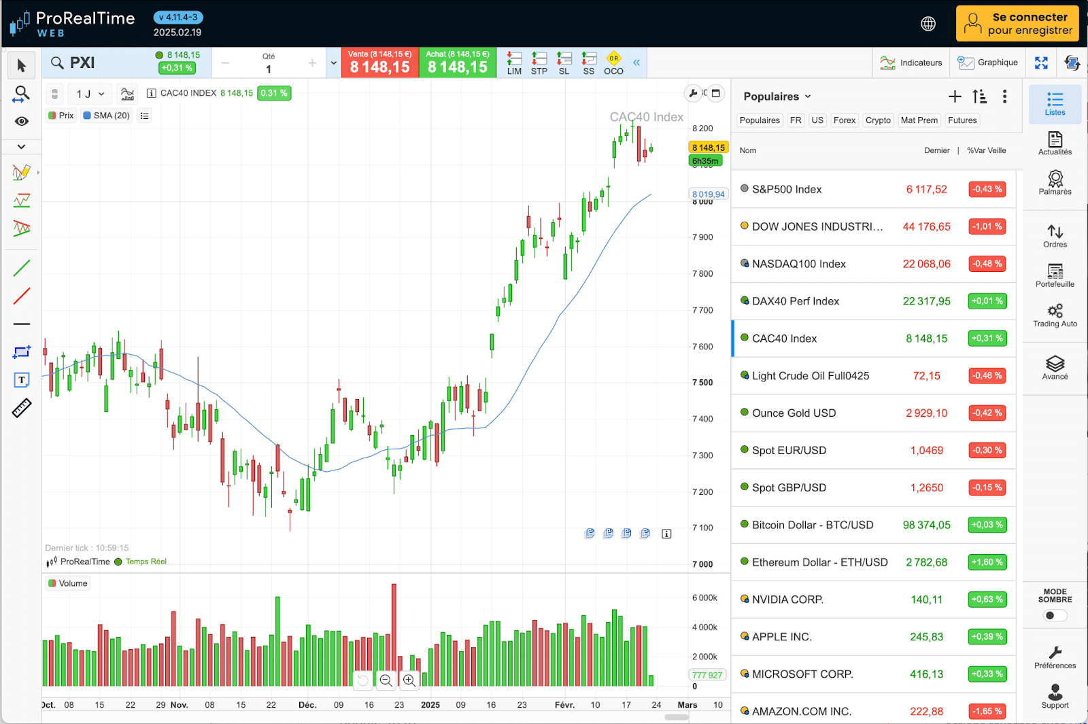Expand the Populaires list dropdown
Screen dimensions: 1088x724
pos(777,97)
